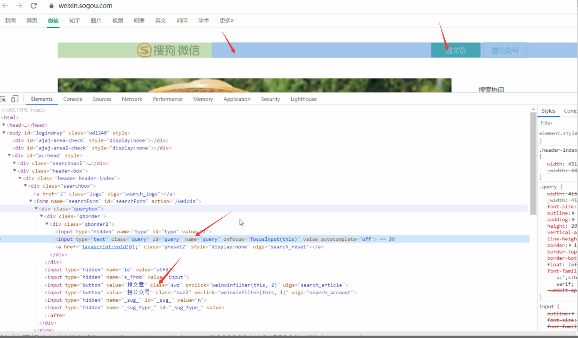The height and width of the screenshot is (338, 578).
Task: Switch to the Sources tab
Action: [102, 99]
